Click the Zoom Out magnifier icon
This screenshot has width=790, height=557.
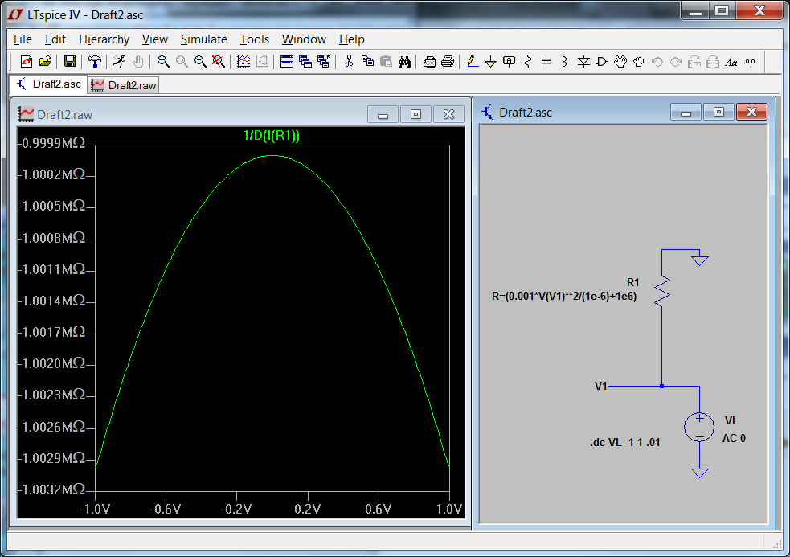(200, 62)
